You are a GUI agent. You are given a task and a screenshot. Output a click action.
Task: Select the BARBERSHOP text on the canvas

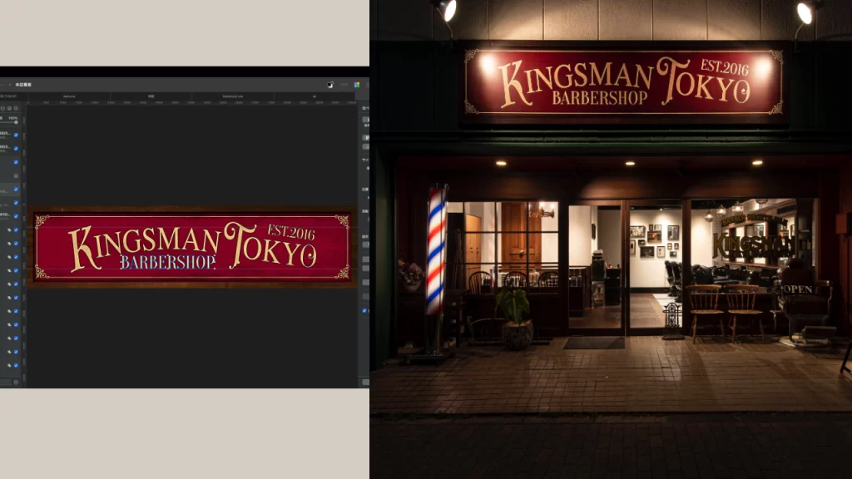(167, 262)
